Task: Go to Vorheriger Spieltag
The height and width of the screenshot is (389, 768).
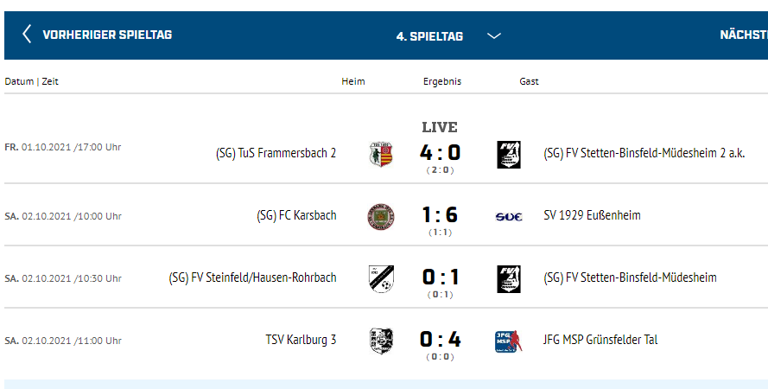Action: [x=107, y=35]
